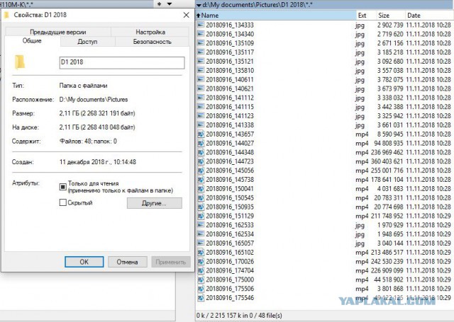Click the mp4 icon for 20180916_151129
454x322 pixels.
(x=201, y=216)
